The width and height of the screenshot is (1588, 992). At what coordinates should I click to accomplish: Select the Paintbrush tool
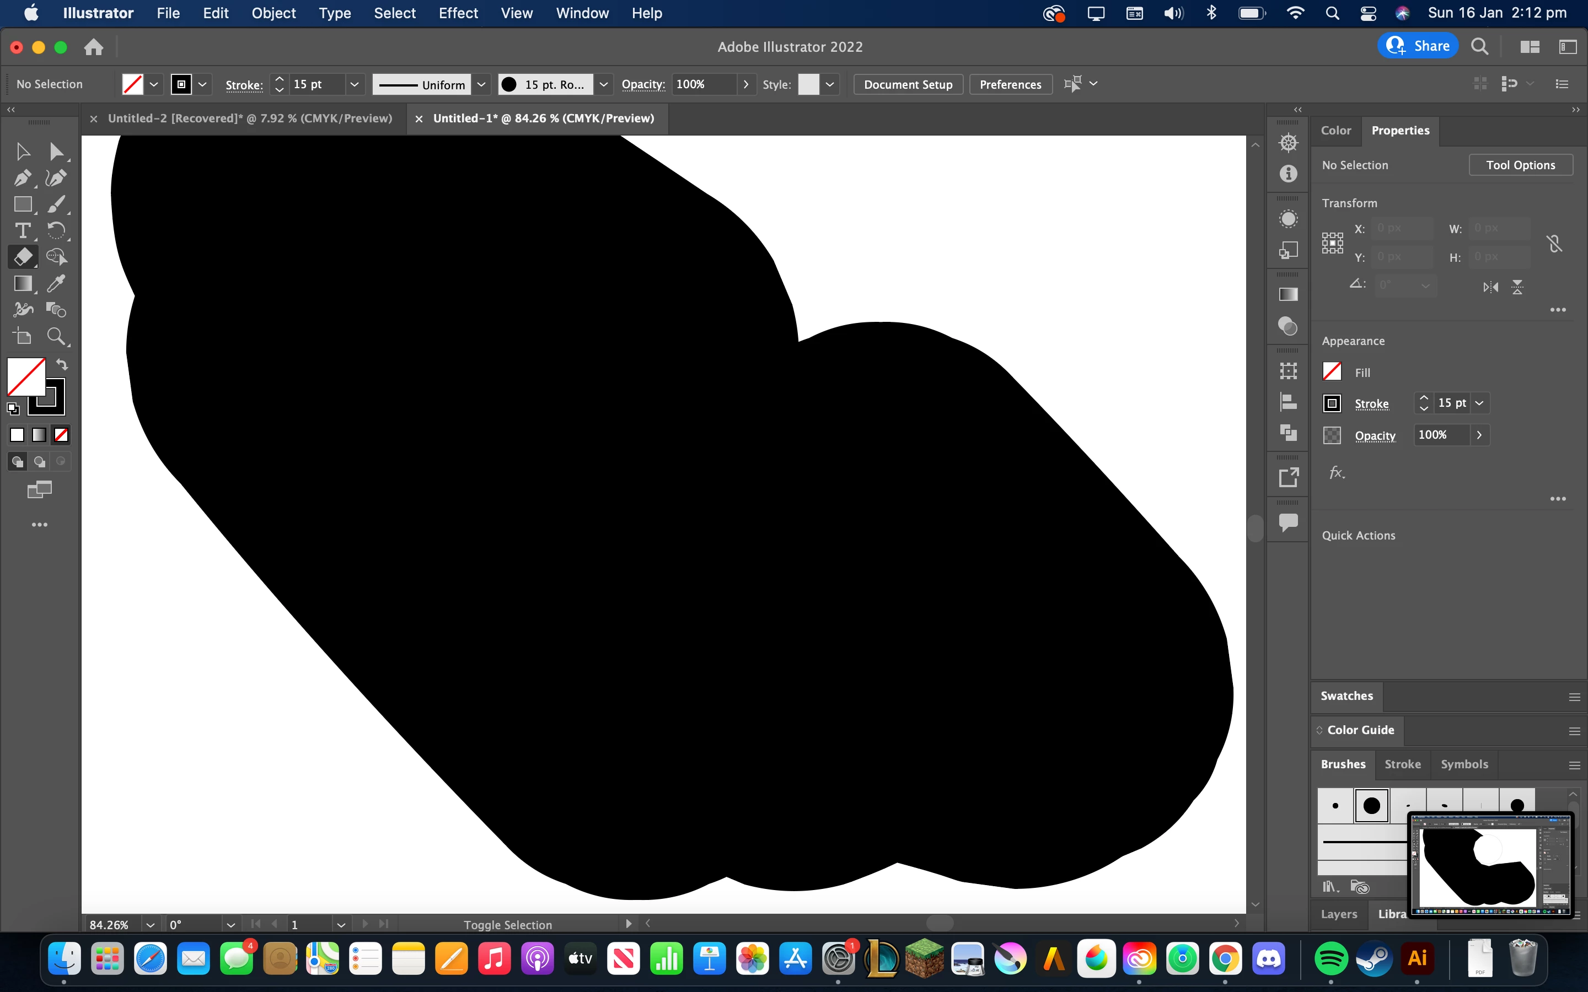pos(56,204)
